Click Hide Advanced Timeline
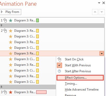This screenshot has width=106, height=96. [82, 90]
